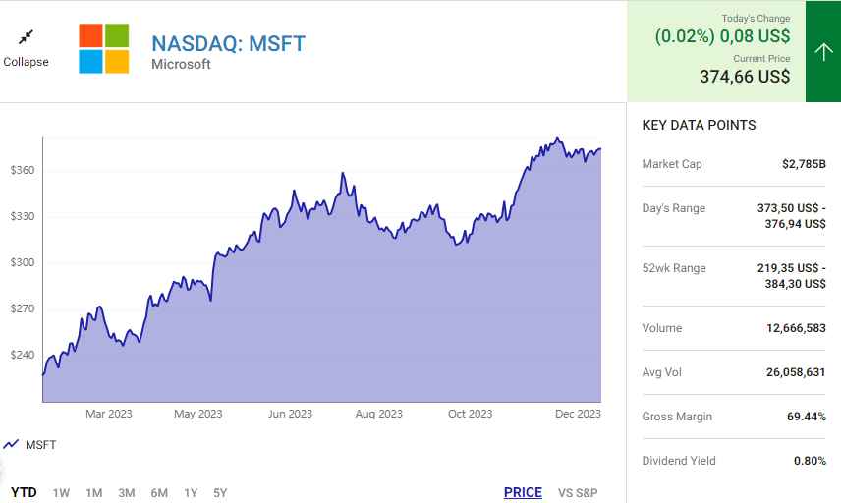Viewport: 841px width, 503px height.
Task: Click the current price 374,66 US$
Action: tap(744, 77)
